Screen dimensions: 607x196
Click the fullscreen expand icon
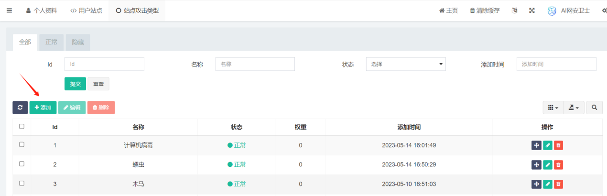(x=531, y=11)
